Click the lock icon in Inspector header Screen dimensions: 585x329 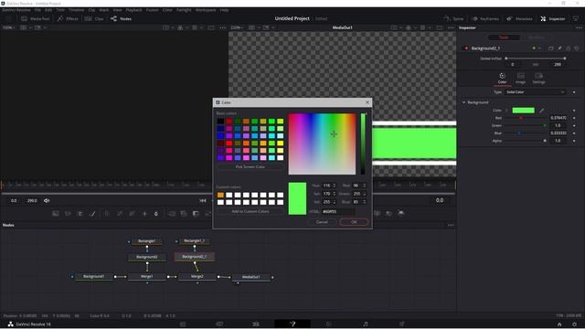569,48
